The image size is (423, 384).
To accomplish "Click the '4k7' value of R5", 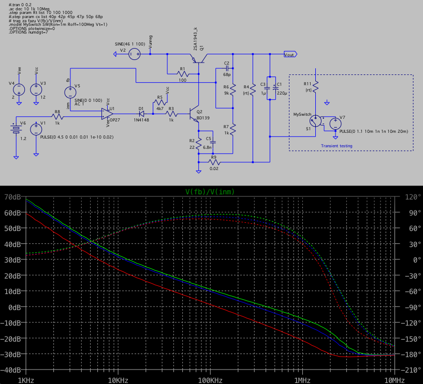I will 159,109.
